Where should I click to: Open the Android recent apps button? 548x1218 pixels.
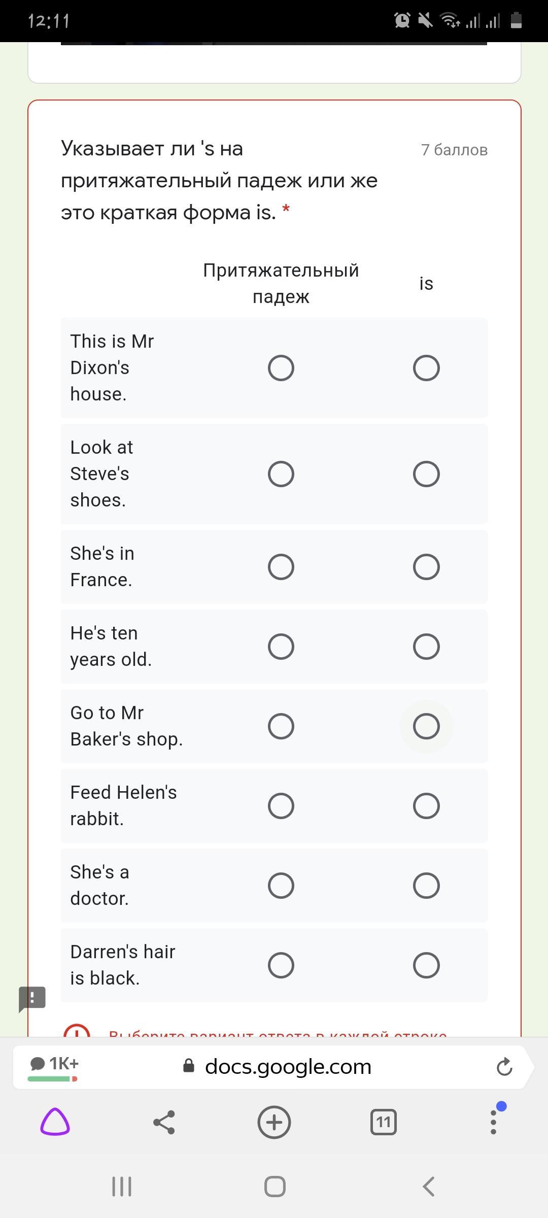pos(122,1187)
